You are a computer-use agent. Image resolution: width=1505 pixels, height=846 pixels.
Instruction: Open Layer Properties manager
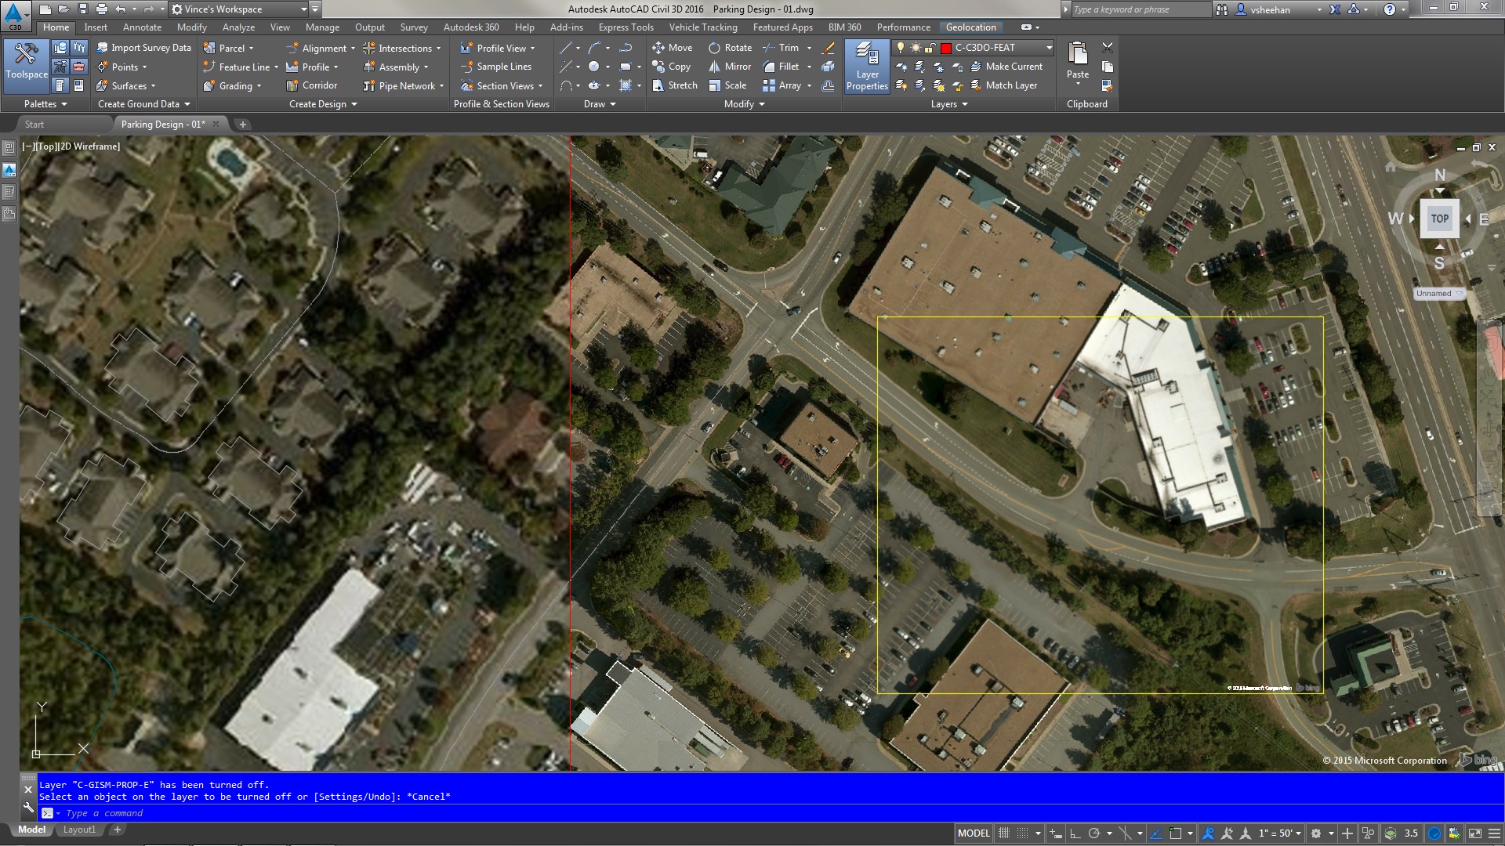(x=867, y=66)
